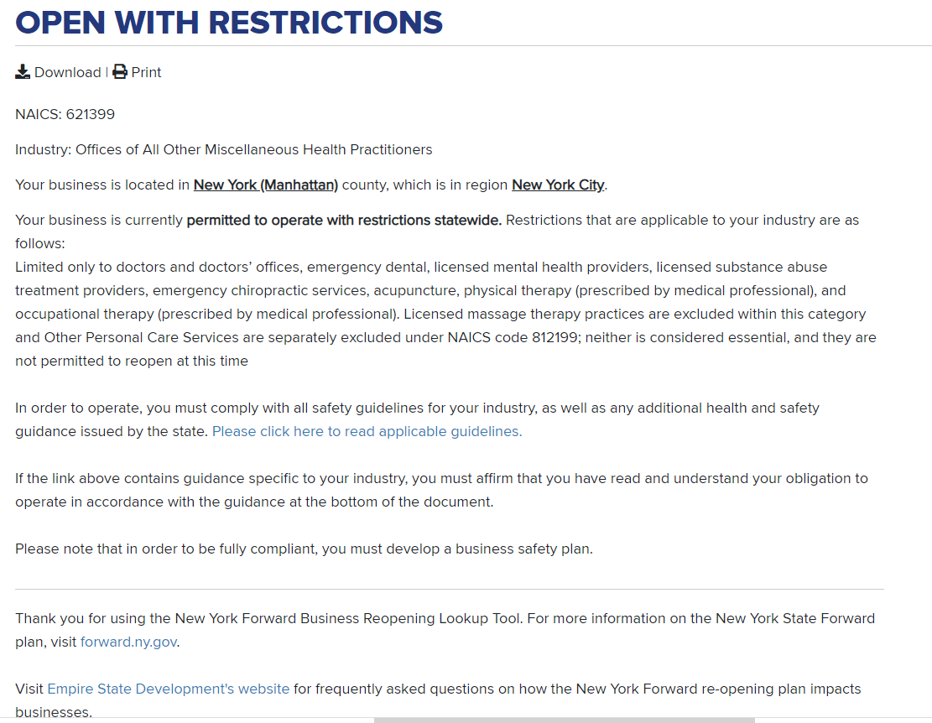932x723 pixels.
Task: Click the business safety plan note
Action: pyautogui.click(x=304, y=549)
